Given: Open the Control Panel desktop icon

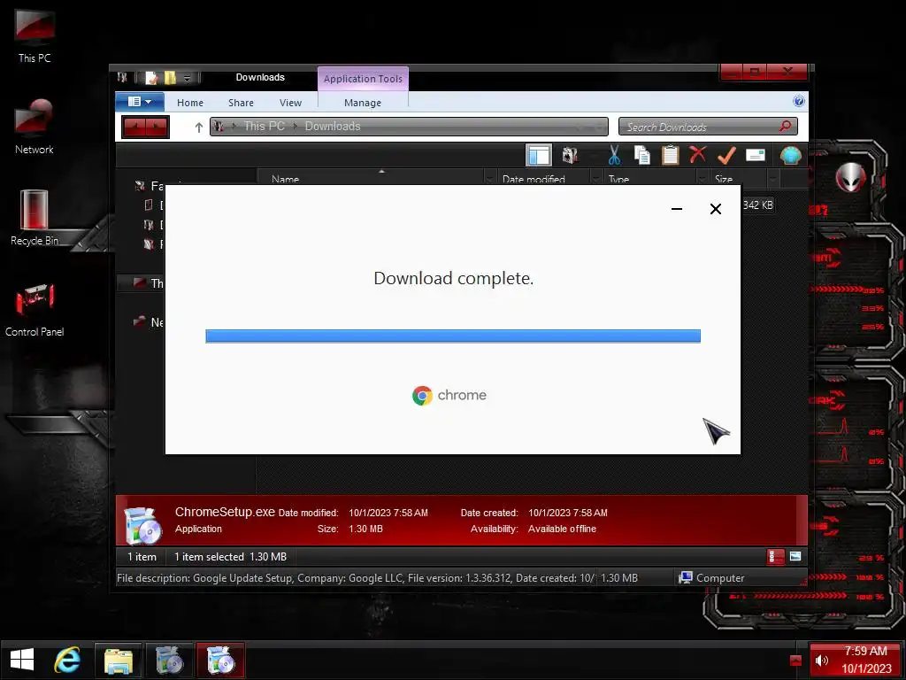Looking at the screenshot, I should (35, 309).
